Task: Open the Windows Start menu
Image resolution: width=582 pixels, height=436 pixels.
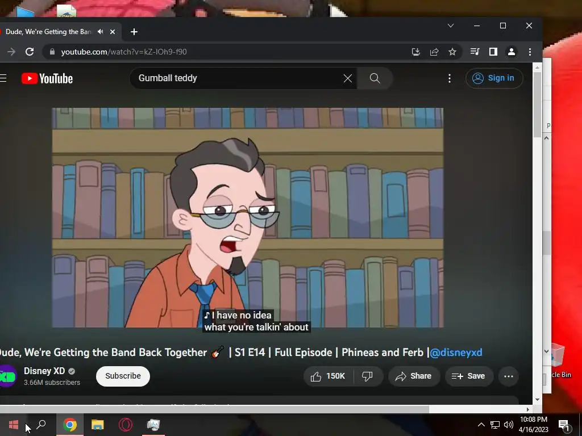Action: pos(14,425)
